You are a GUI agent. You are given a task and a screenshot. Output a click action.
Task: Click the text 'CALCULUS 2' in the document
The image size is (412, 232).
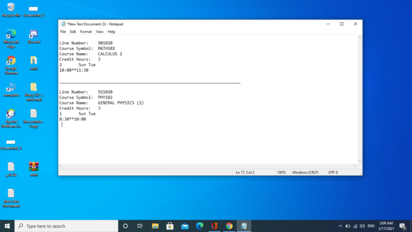coord(110,54)
